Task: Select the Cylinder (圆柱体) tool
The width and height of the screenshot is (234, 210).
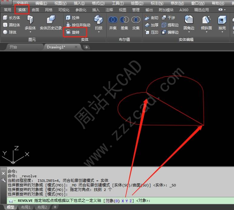Action: tap(12, 25)
